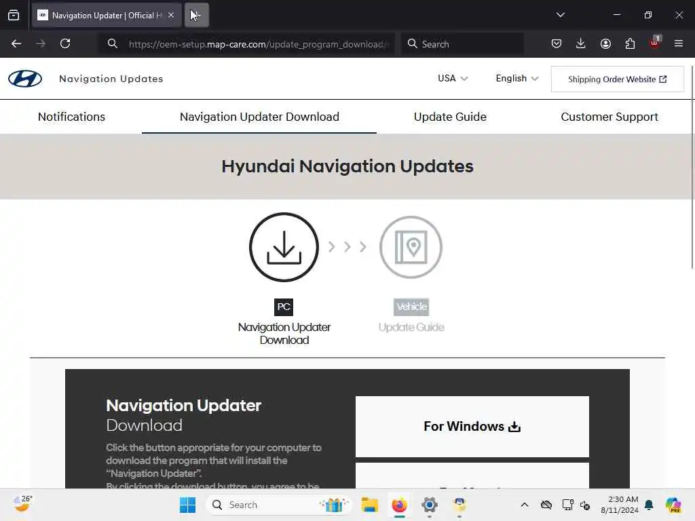The width and height of the screenshot is (695, 521).
Task: Click the network display tray icon
Action: tap(567, 505)
